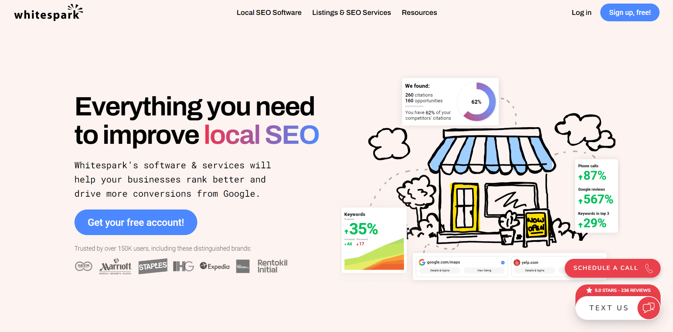This screenshot has height=332, width=673.
Task: Open the Listings & SEO Services menu
Action: 351,12
